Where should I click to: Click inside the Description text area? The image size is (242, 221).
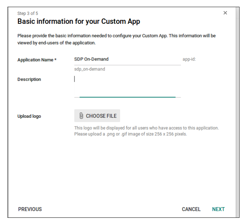(128, 86)
